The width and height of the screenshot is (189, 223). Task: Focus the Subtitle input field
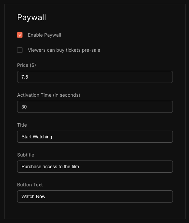[95, 167]
